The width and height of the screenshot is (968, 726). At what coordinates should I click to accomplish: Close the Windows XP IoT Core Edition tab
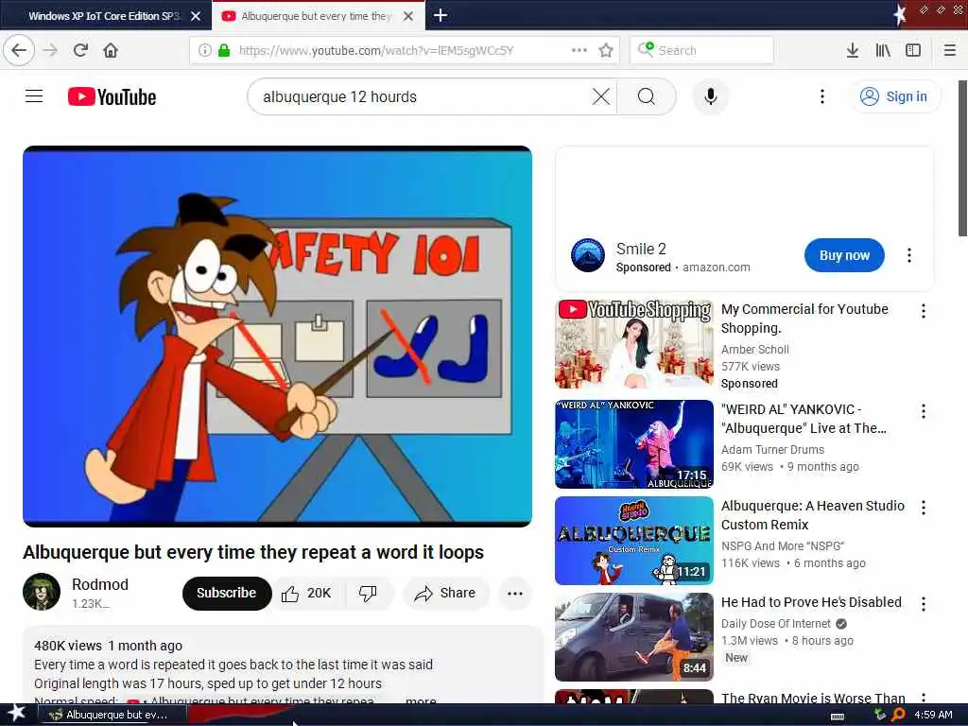click(x=196, y=16)
